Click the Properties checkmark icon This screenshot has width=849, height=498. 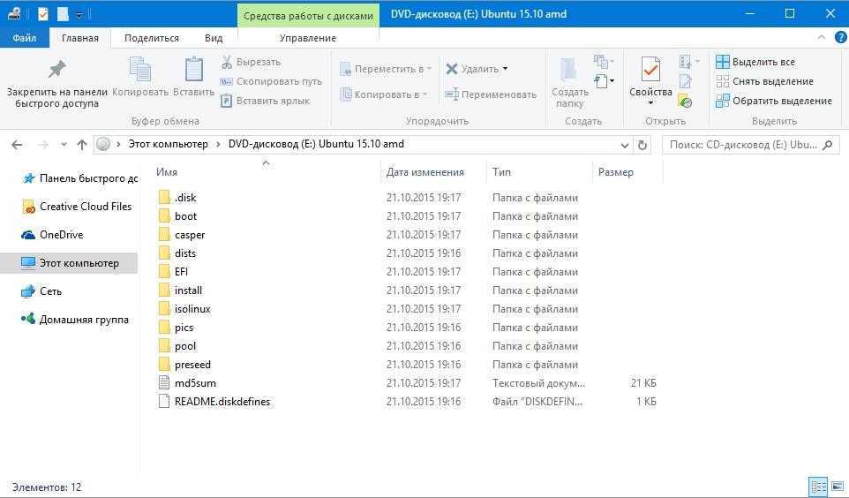[x=650, y=70]
